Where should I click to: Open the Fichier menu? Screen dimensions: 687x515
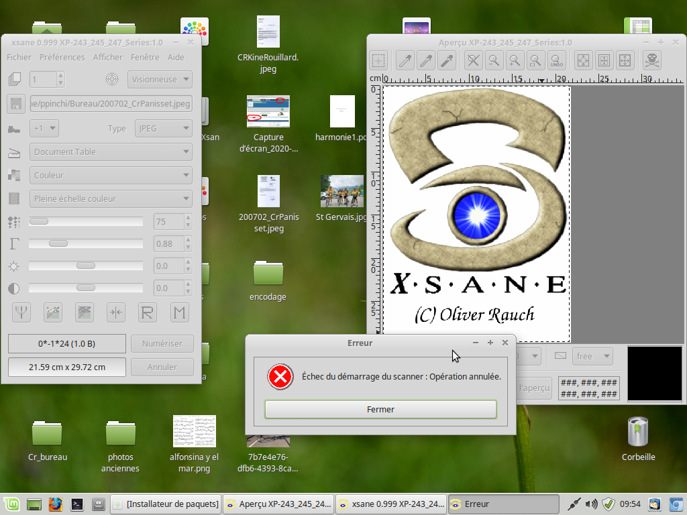19,58
